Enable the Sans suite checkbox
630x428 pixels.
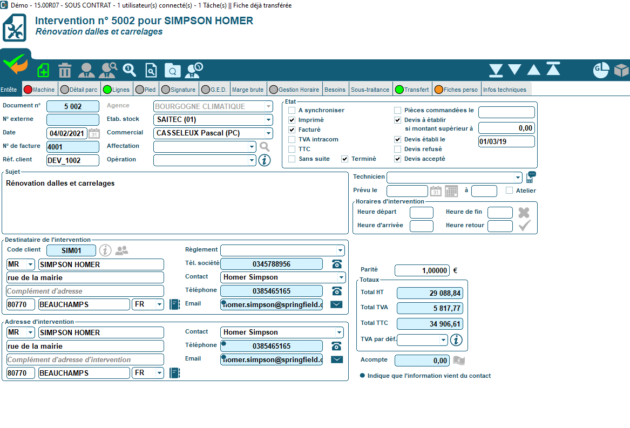(x=292, y=159)
